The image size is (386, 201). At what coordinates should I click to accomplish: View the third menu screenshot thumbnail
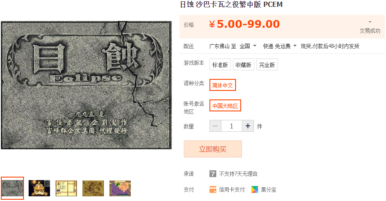[66, 188]
